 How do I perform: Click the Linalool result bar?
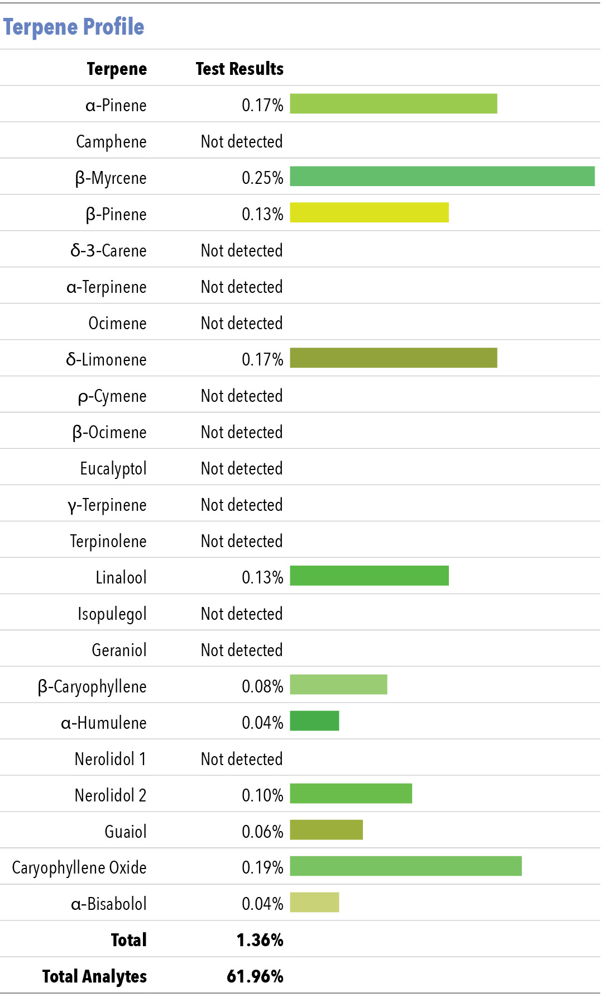click(x=370, y=576)
